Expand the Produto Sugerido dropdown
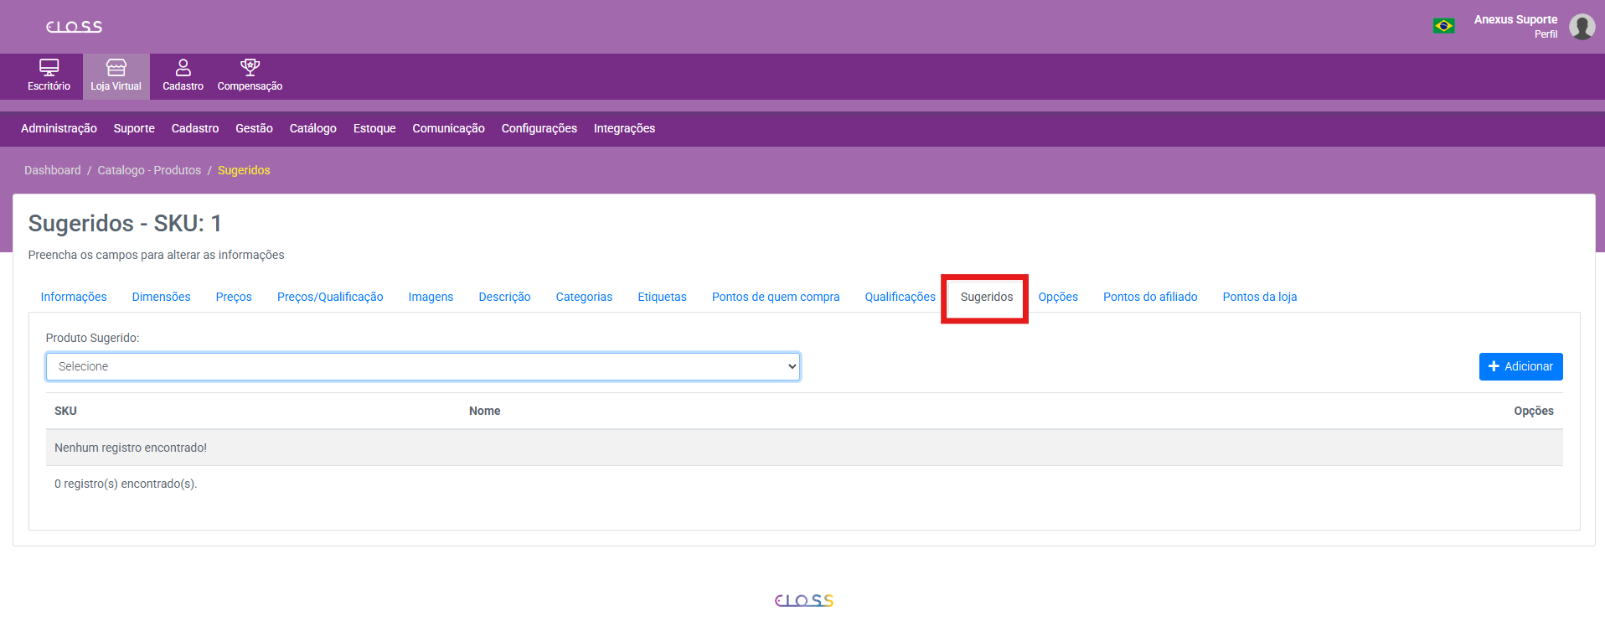 (x=422, y=366)
